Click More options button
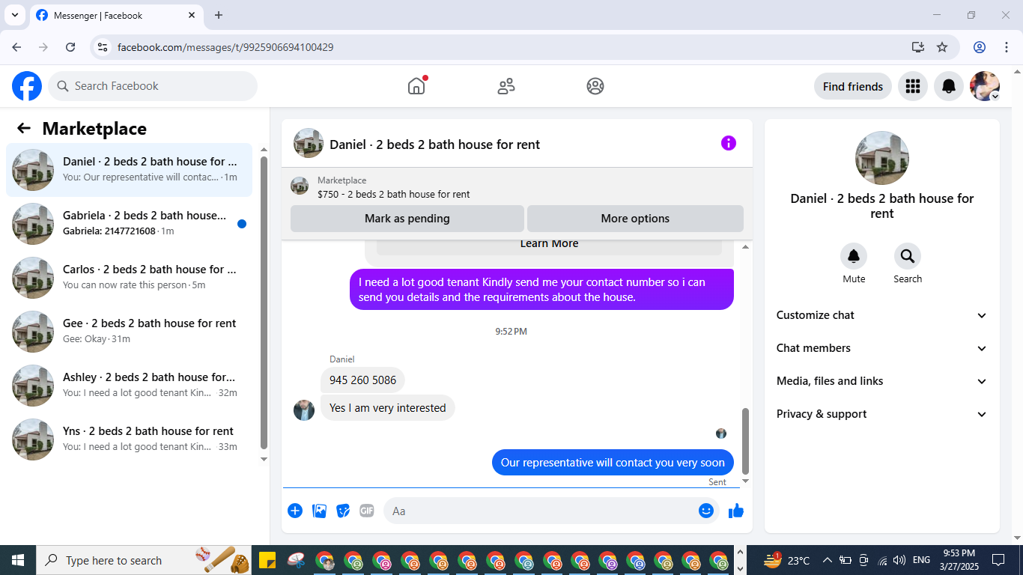The width and height of the screenshot is (1023, 575). [635, 219]
